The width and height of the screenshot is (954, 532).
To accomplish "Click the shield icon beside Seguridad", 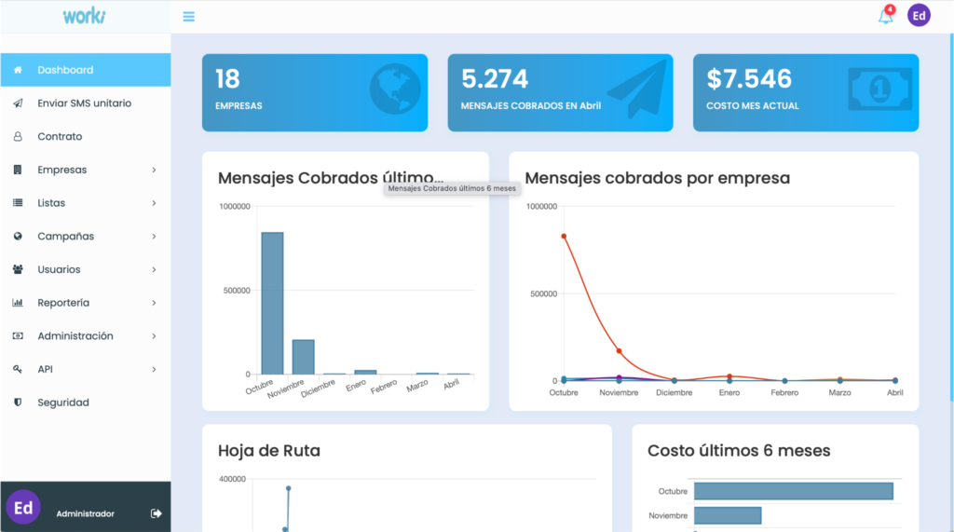I will pos(18,402).
